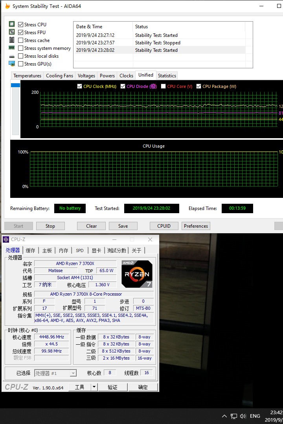Click the system memory module icon

click(x=12, y=48)
